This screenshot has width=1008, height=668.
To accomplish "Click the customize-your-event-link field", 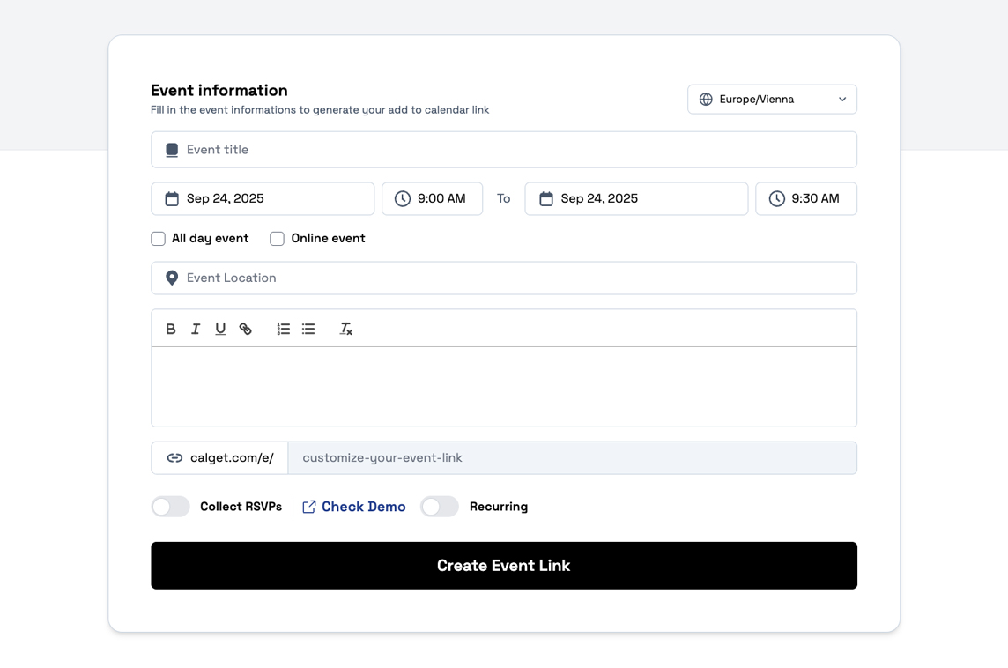I will click(x=572, y=458).
